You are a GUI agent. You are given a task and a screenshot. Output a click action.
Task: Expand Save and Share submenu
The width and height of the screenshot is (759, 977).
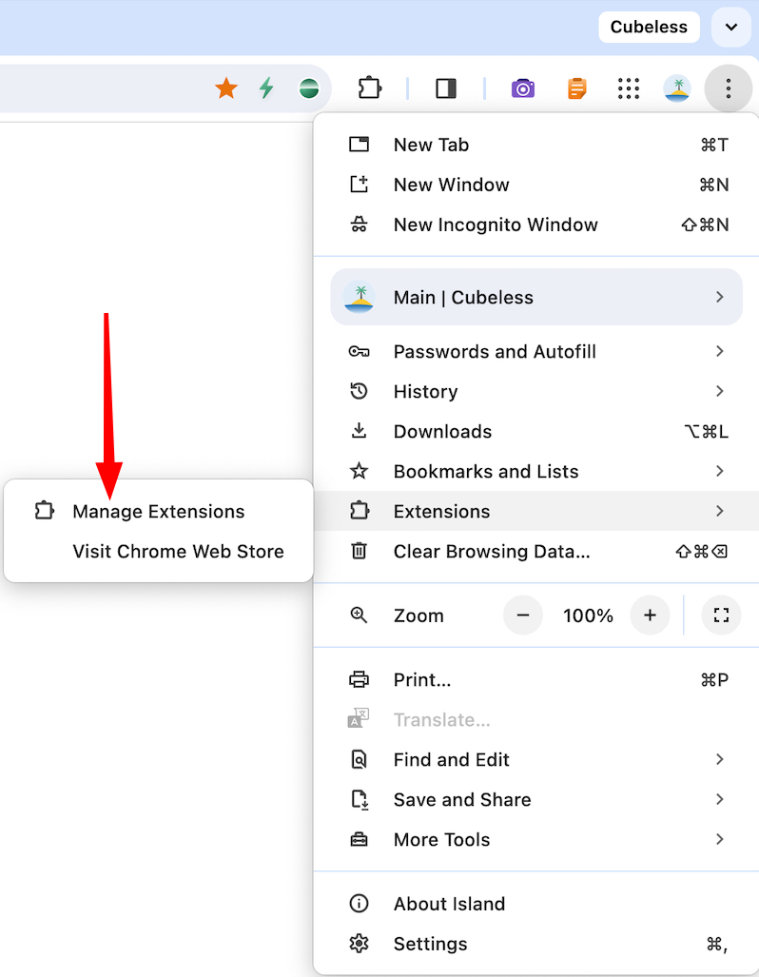pyautogui.click(x=535, y=799)
